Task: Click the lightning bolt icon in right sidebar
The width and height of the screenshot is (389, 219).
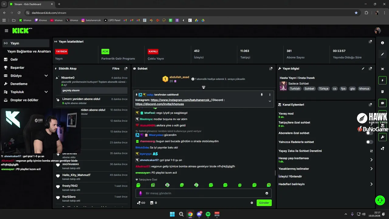Action: [x=383, y=80]
